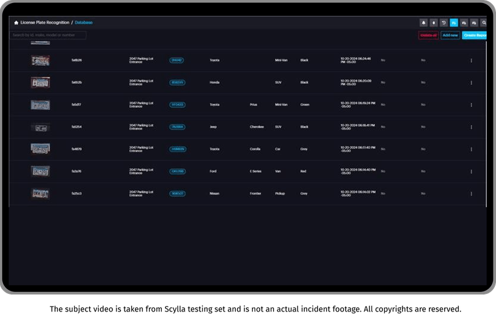This screenshot has height=317, width=496.
Task: Click the plate number tag in Ford row
Action: (178, 171)
